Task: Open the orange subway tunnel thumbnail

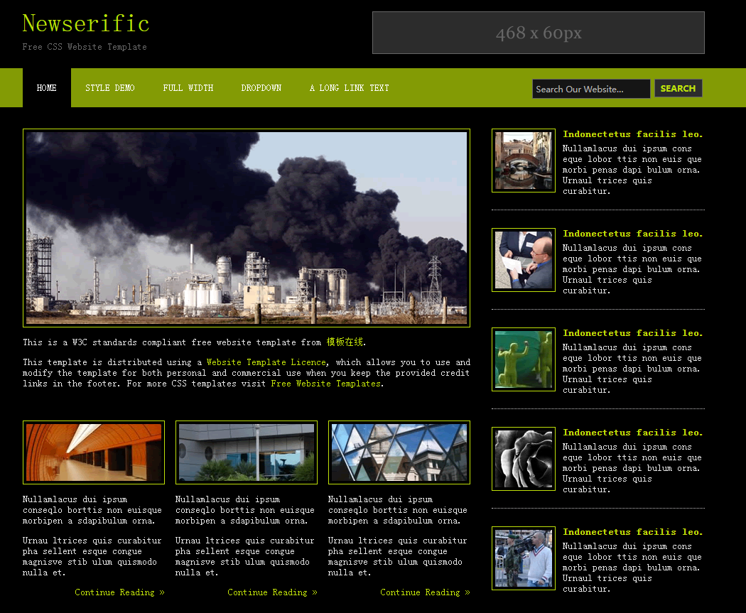Action: 94,452
